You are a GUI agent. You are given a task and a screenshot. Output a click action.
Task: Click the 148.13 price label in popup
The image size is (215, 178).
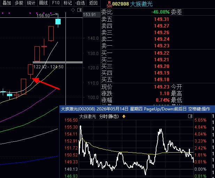point(71,169)
